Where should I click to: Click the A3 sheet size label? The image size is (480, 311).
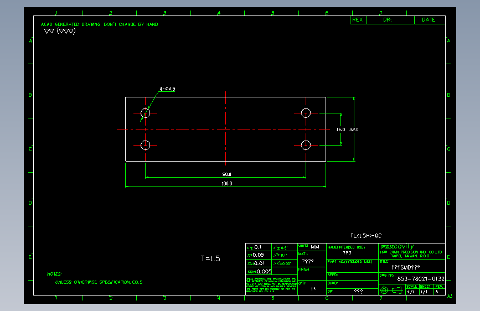450,296
